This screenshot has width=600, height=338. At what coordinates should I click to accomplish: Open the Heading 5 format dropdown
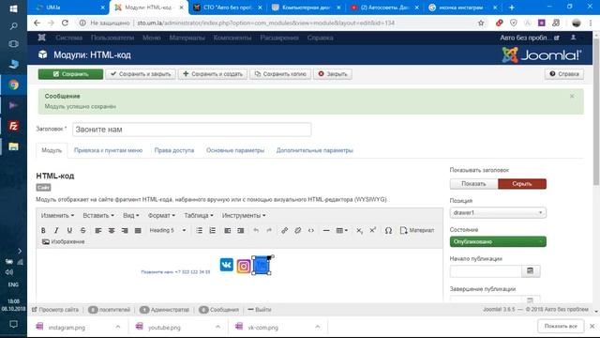pos(168,230)
